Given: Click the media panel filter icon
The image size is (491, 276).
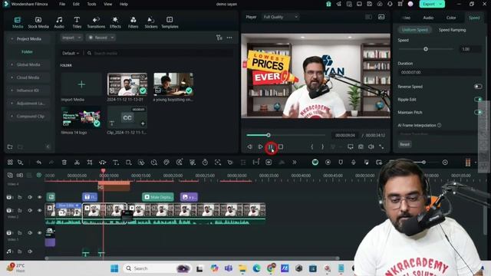Looking at the screenshot, I should [219, 38].
